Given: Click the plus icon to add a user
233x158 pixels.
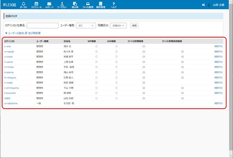Looking at the screenshot, I should pos(6,33).
